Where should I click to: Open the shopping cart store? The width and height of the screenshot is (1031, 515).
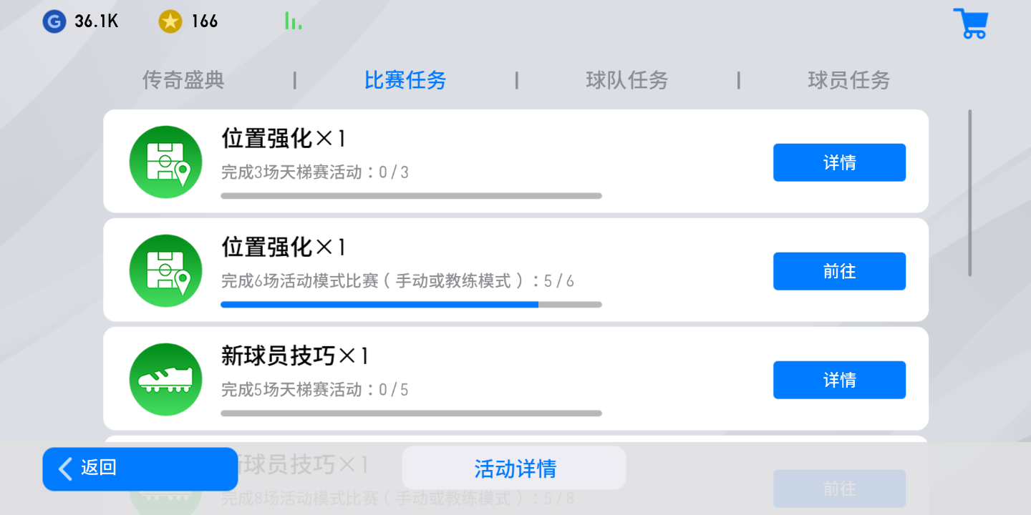click(x=970, y=24)
